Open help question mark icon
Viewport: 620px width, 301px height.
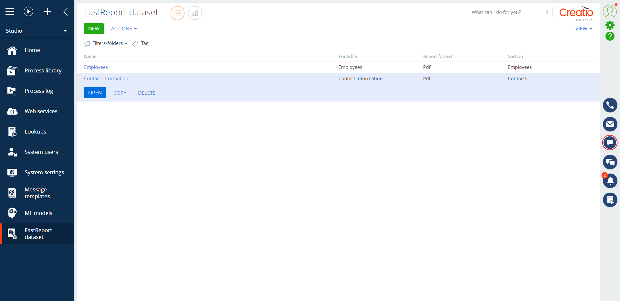point(610,36)
